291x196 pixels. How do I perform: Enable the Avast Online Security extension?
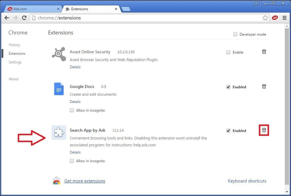tap(228, 52)
